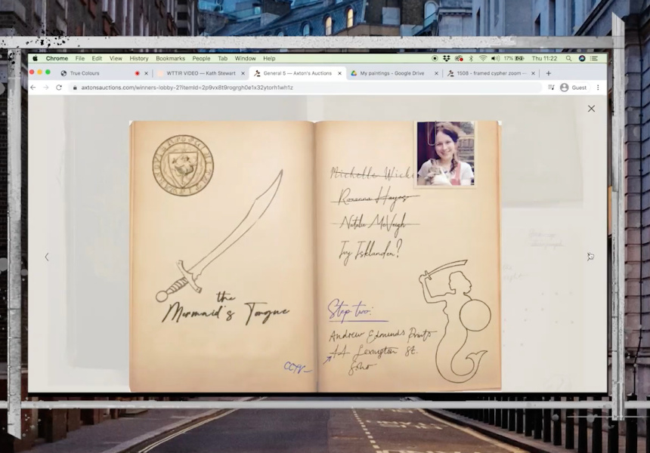Open the Apple menu
The width and height of the screenshot is (650, 453).
coord(35,58)
